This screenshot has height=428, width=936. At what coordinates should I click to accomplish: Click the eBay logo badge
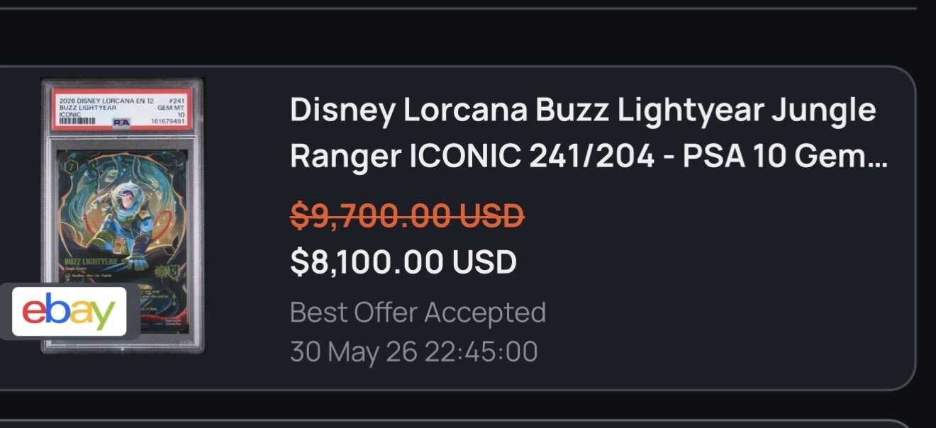(69, 312)
